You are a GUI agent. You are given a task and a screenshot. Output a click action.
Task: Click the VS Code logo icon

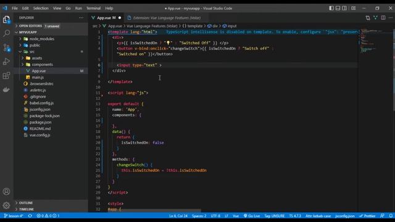point(5,8)
